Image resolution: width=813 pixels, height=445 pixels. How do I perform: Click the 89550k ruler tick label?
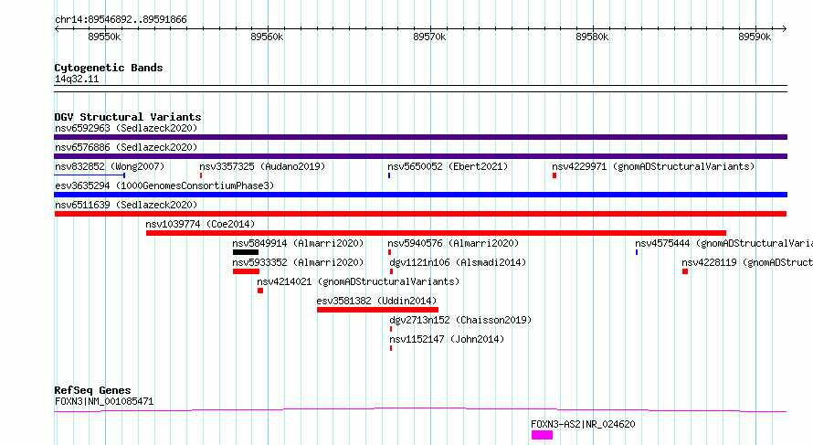pyautogui.click(x=104, y=37)
